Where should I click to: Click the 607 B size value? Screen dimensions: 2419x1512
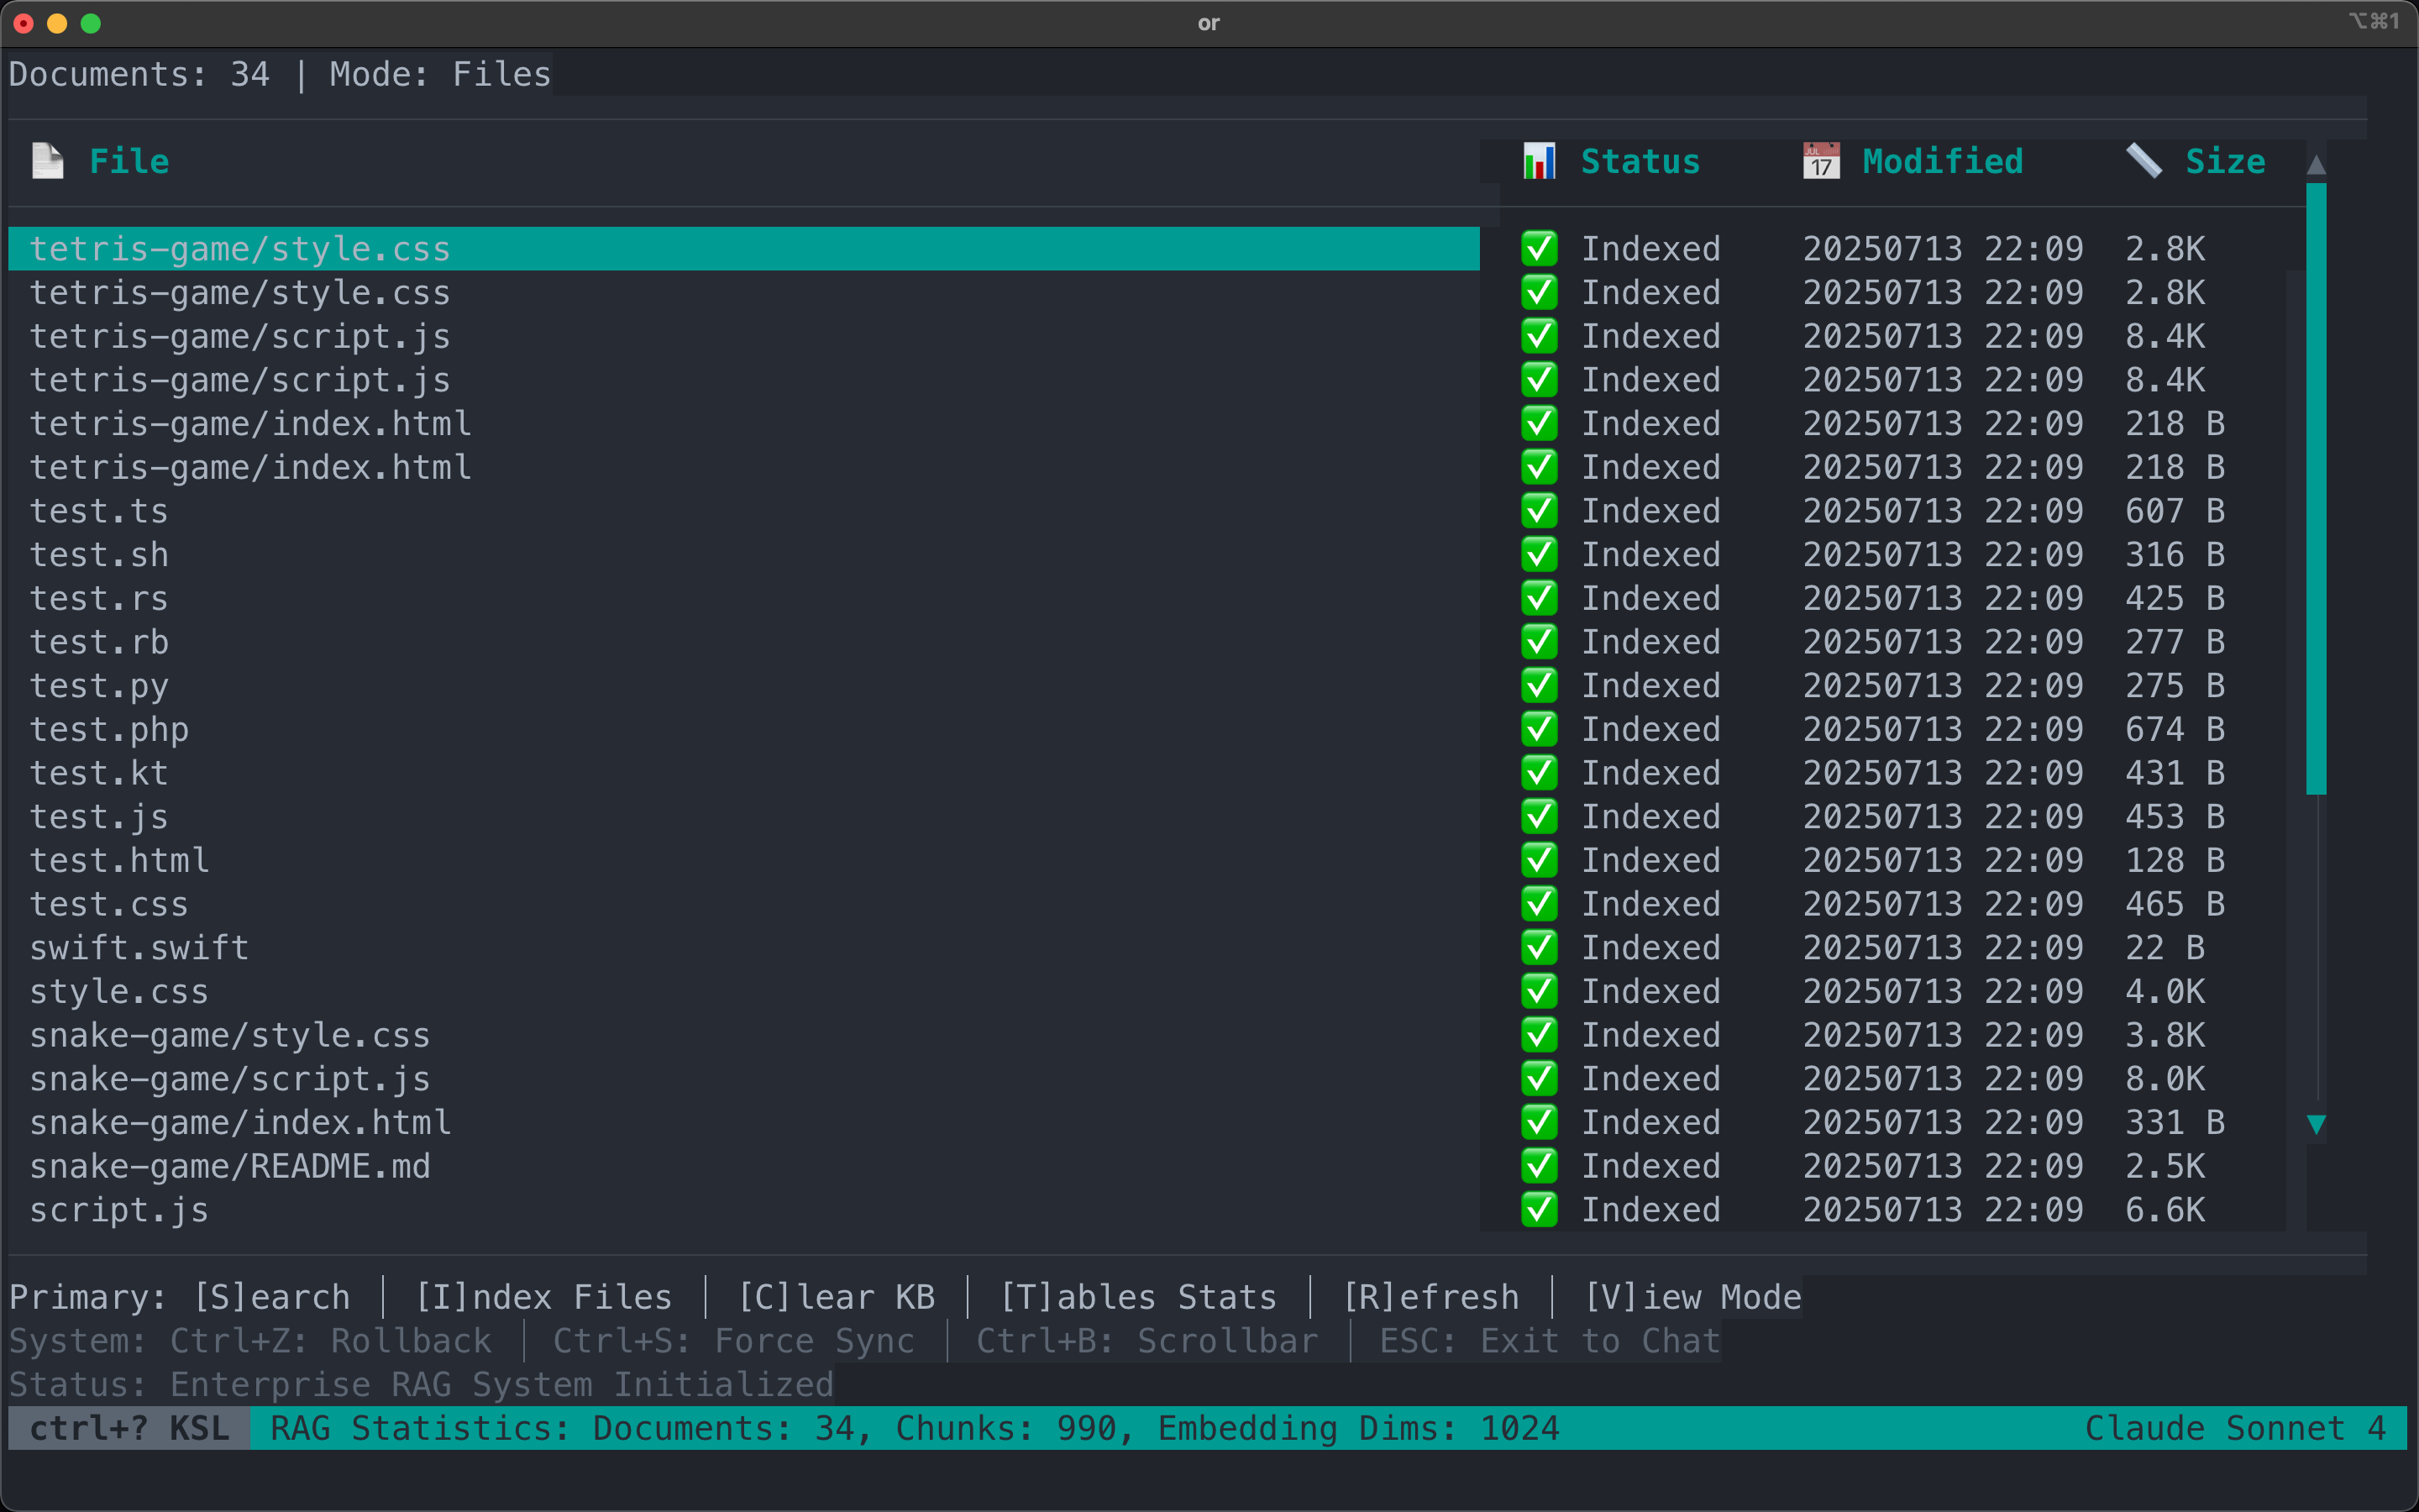pos(2175,511)
